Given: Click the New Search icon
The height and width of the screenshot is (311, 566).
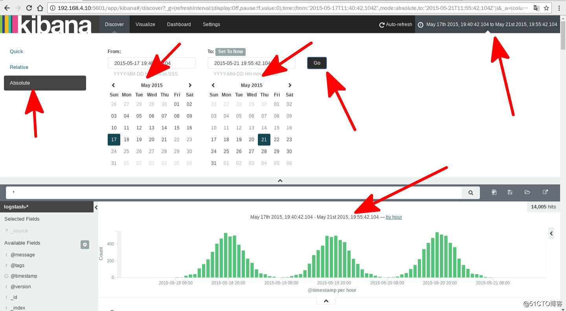Looking at the screenshot, I should coord(494,192).
